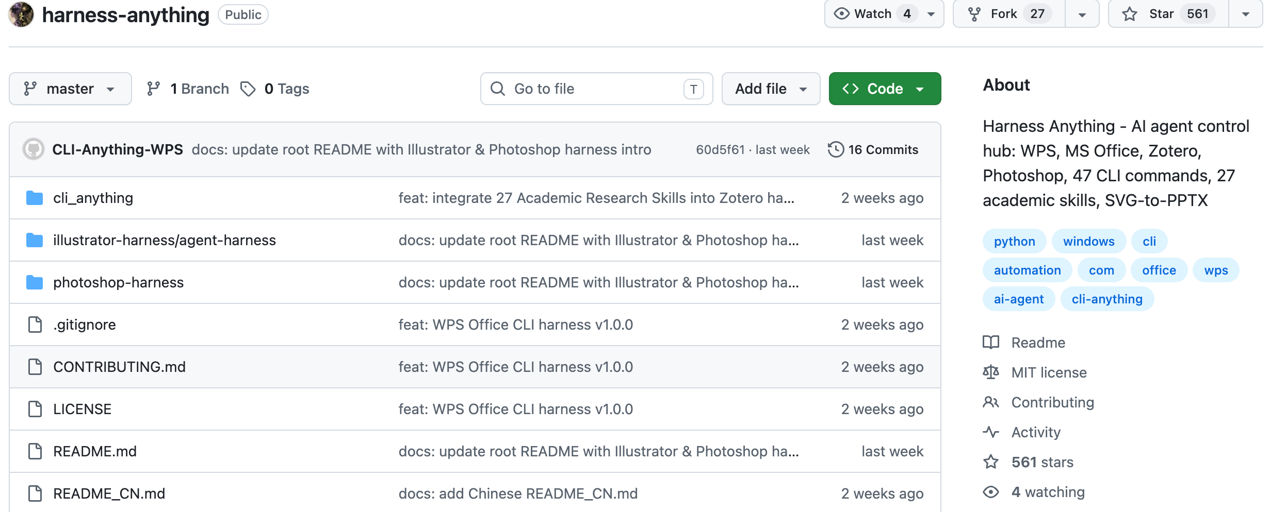The width and height of the screenshot is (1270, 512).
Task: Fork the repository
Action: click(x=1009, y=14)
